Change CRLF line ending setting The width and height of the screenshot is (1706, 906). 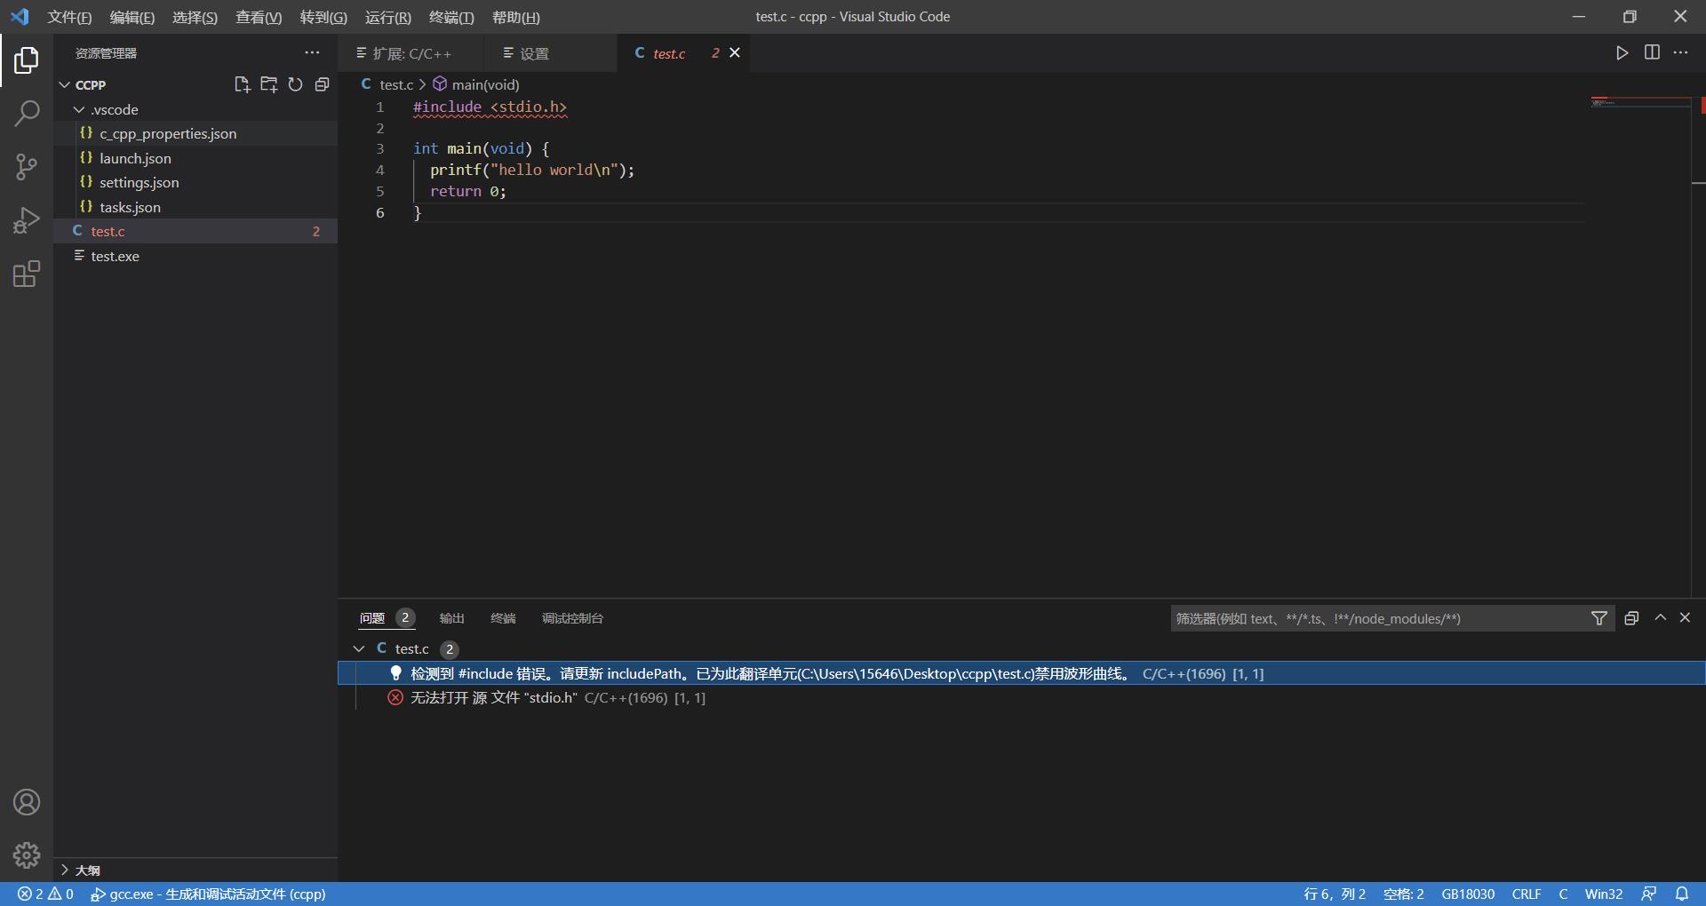point(1527,894)
